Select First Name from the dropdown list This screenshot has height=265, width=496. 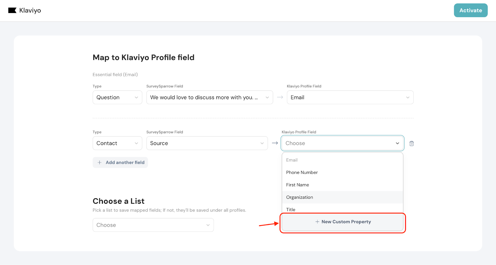(298, 185)
